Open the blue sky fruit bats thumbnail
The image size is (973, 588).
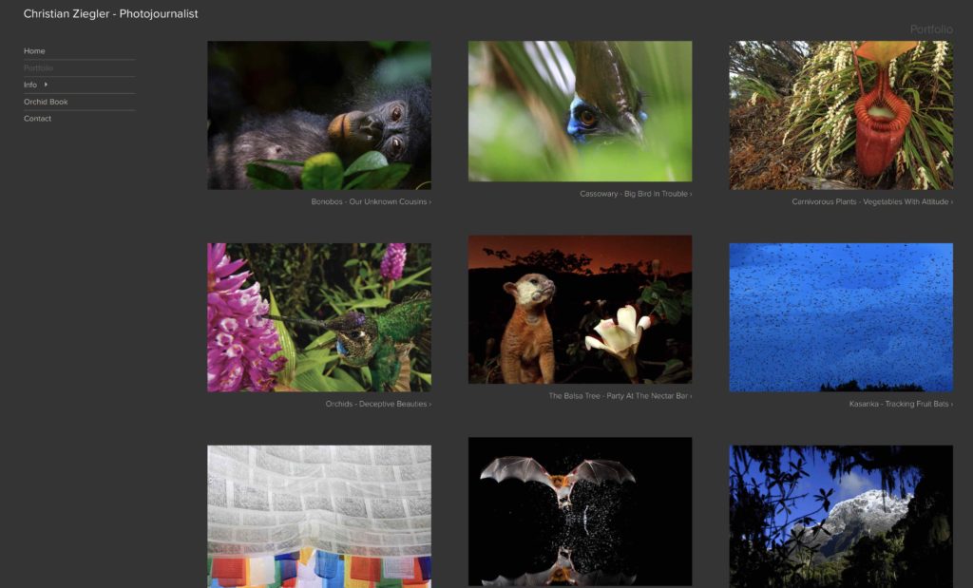coord(841,317)
